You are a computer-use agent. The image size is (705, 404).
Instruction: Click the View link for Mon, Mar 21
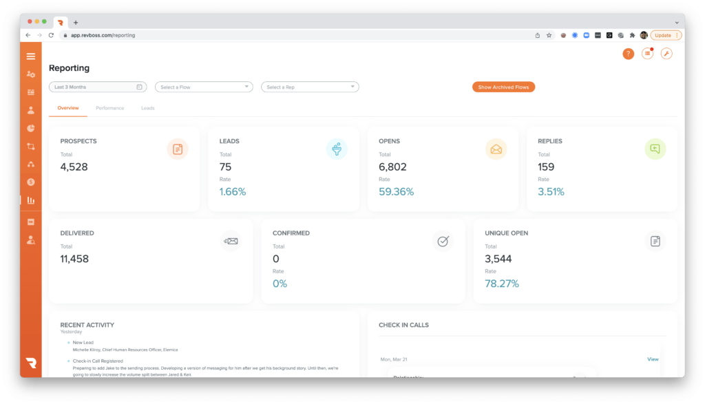[653, 359]
